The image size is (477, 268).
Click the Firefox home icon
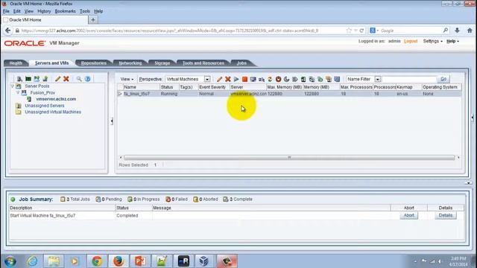(x=470, y=31)
